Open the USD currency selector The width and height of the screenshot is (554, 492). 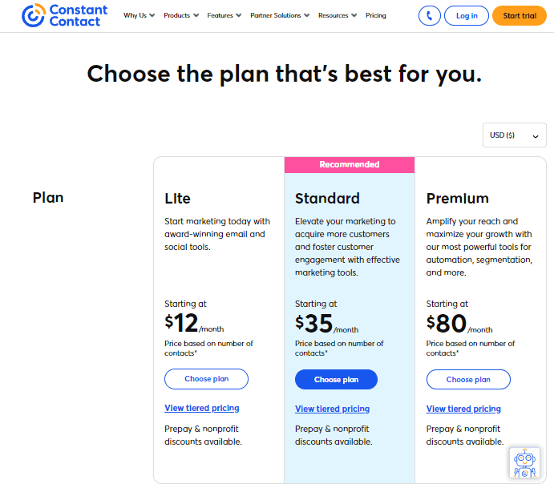coord(514,135)
